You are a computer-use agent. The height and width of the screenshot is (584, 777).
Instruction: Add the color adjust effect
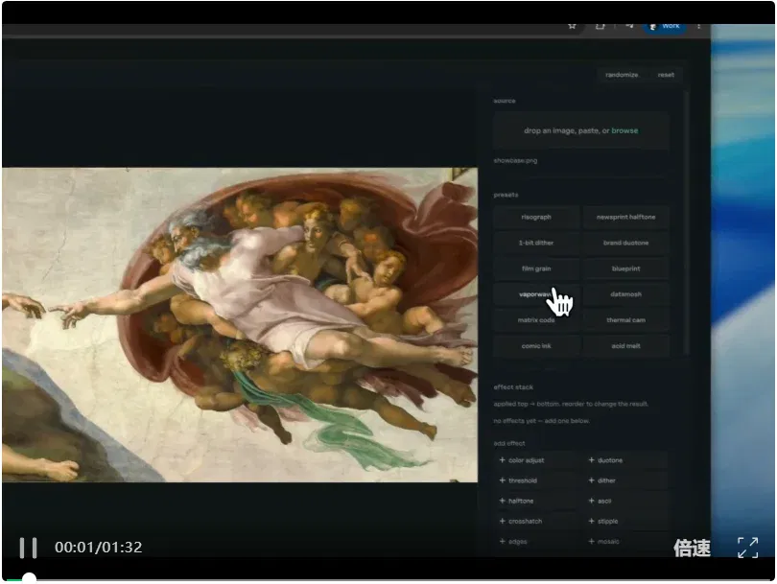pyautogui.click(x=536, y=460)
